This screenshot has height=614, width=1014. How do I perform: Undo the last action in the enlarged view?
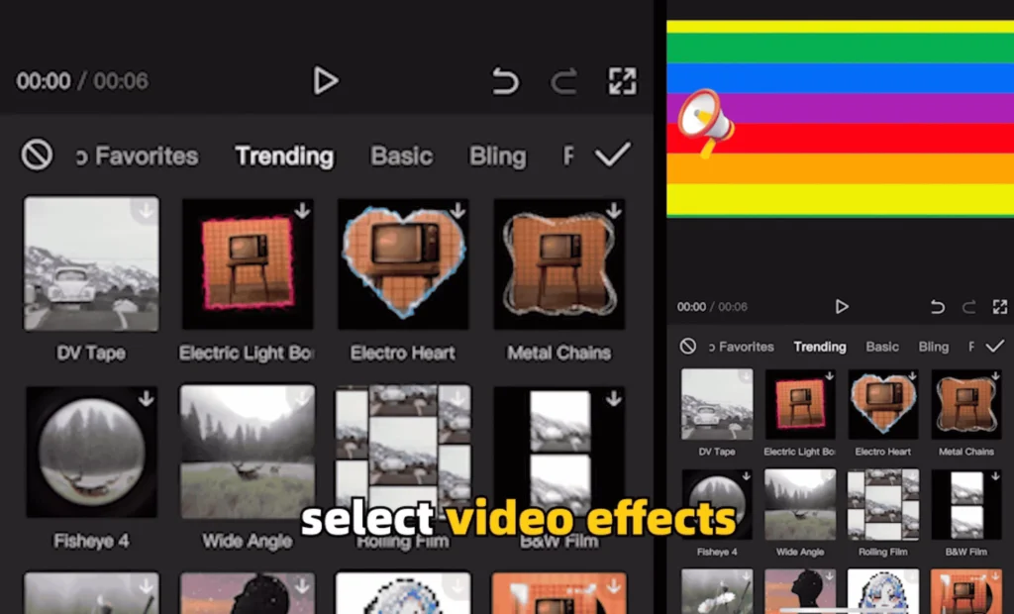(x=505, y=81)
